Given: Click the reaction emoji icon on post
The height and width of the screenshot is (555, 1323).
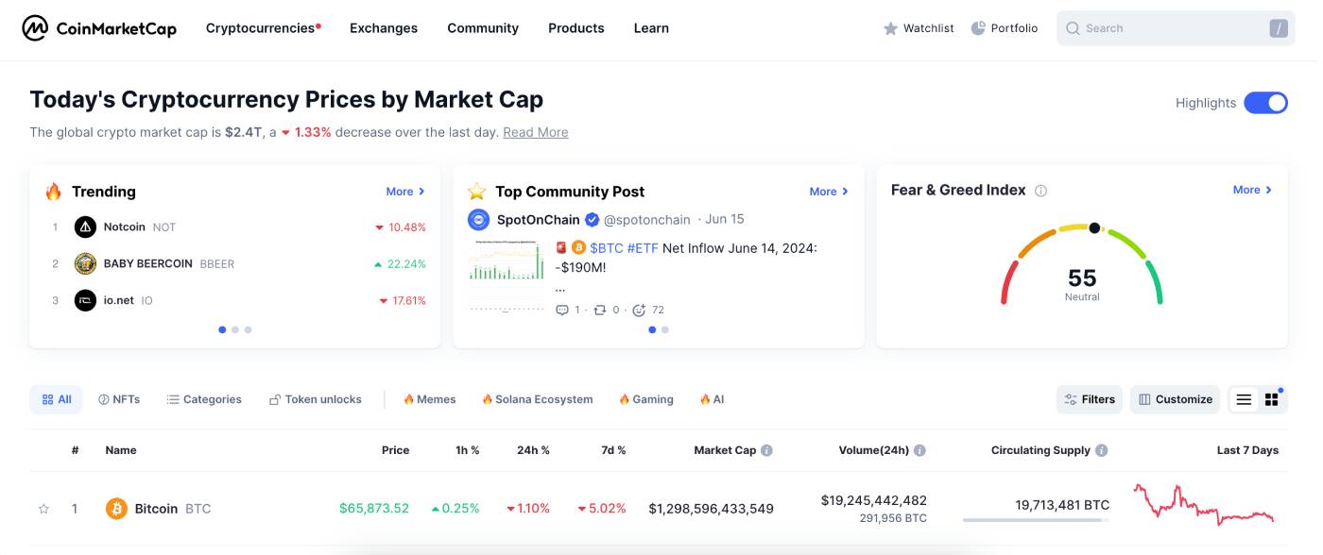Looking at the screenshot, I should (x=639, y=310).
